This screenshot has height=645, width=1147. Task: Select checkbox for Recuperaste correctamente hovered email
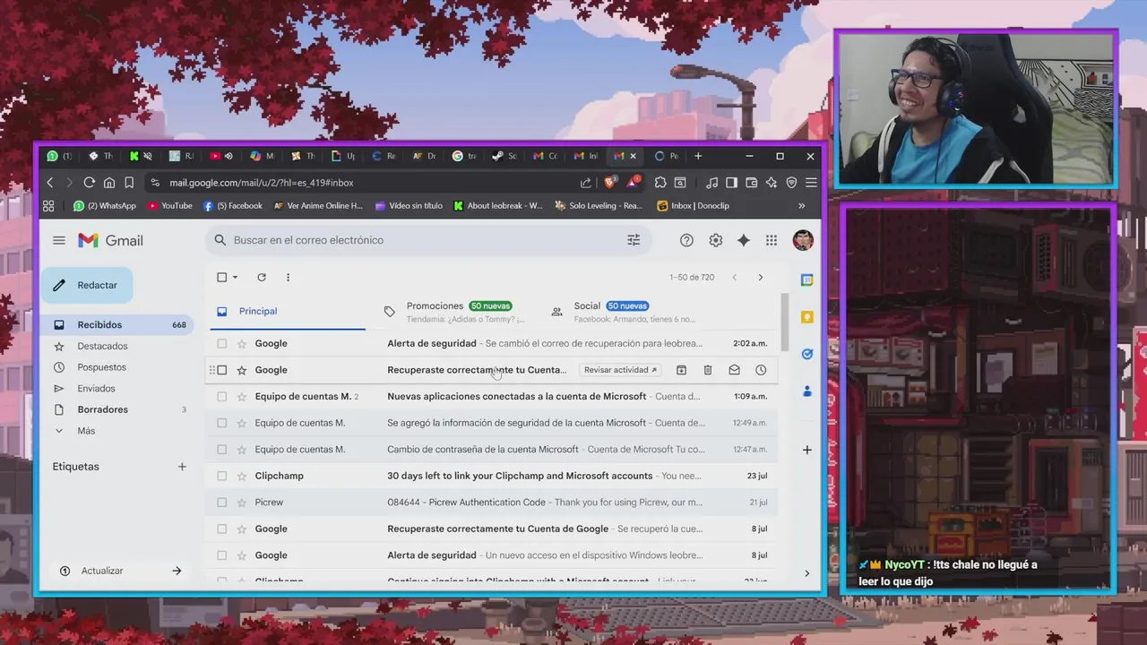coord(222,370)
